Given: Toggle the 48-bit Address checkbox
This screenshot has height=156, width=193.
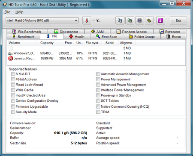Looking at the screenshot, I should click(x=13, y=79).
